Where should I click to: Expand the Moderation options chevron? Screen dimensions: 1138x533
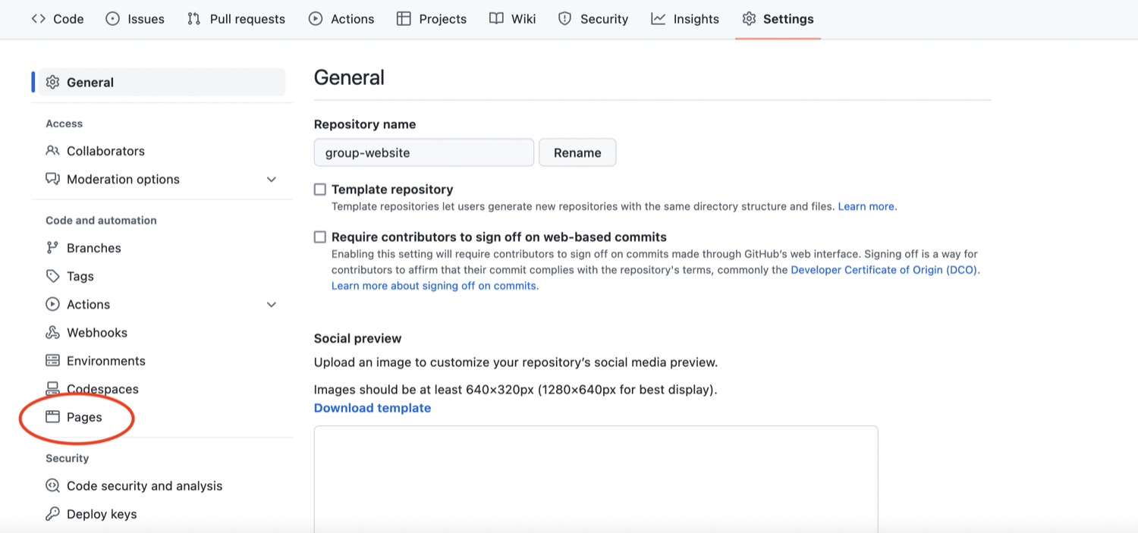[x=272, y=180]
